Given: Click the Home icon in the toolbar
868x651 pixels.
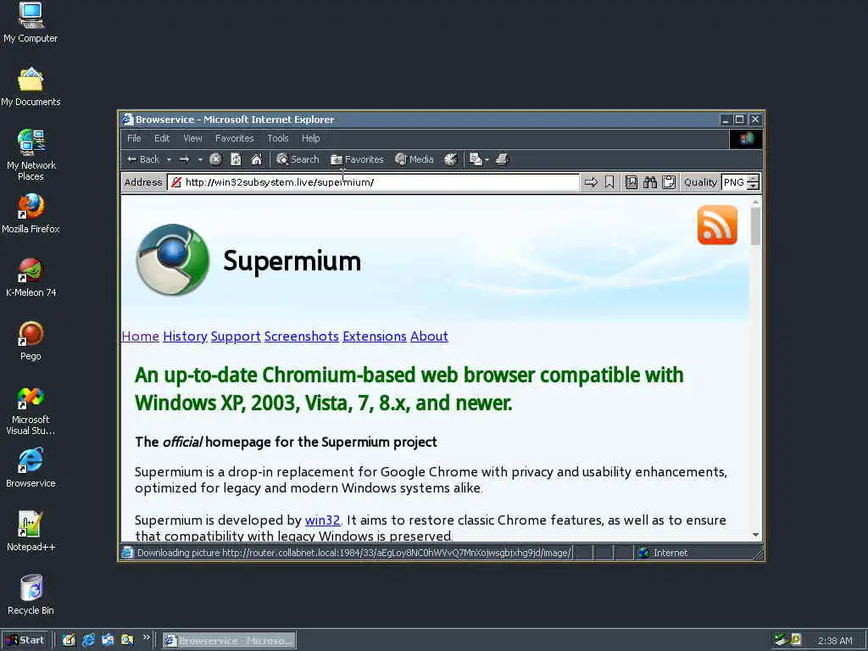Looking at the screenshot, I should (256, 159).
